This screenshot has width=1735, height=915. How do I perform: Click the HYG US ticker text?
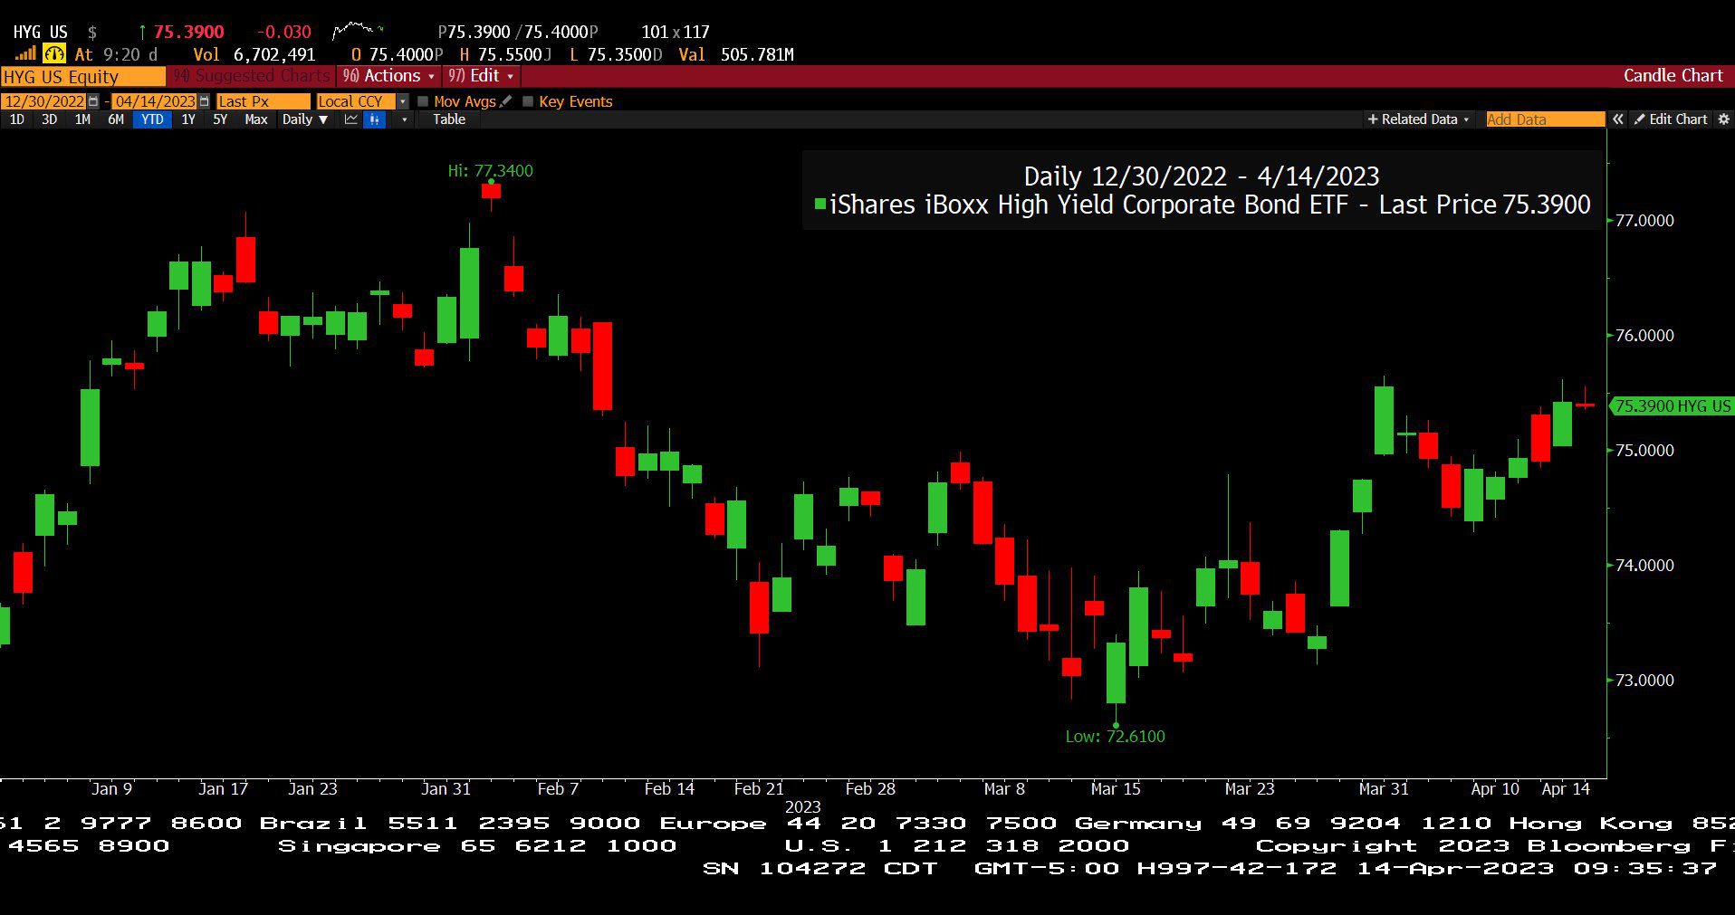pyautogui.click(x=41, y=32)
